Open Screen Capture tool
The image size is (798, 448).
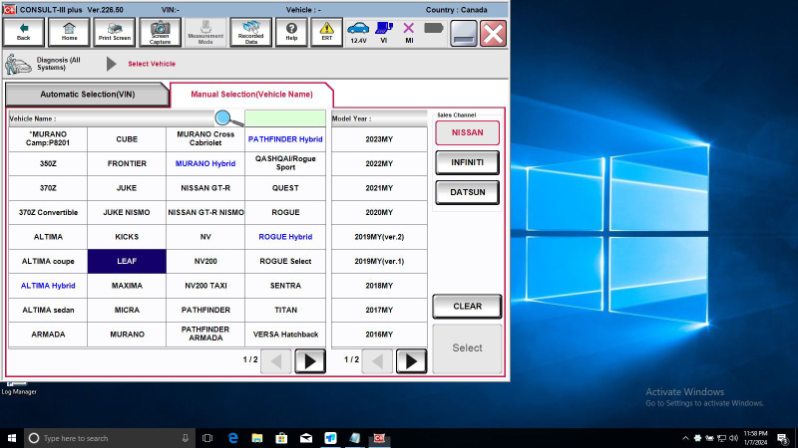click(160, 33)
